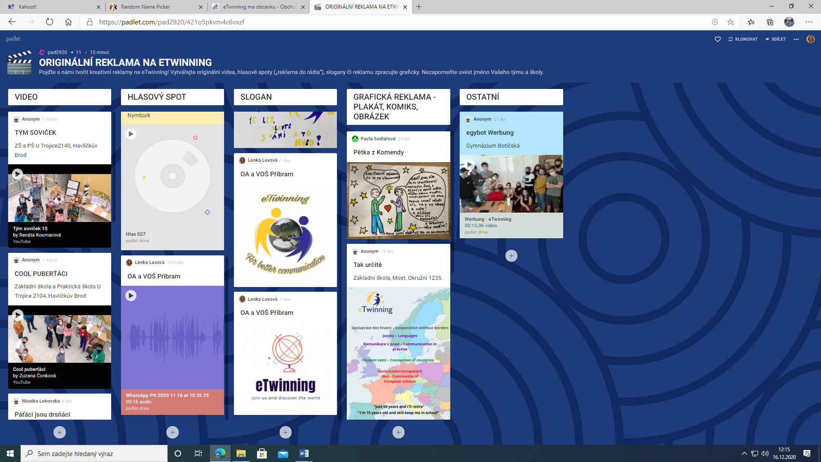
Task: Open Word from the taskbar
Action: [304, 453]
